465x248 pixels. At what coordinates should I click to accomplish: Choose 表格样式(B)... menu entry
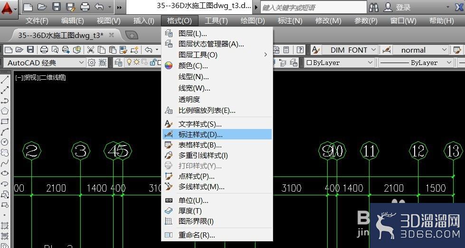pyautogui.click(x=217, y=145)
